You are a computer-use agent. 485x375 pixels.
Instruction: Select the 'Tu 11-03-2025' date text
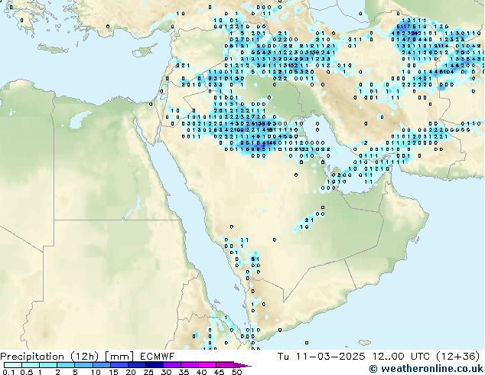pos(321,357)
